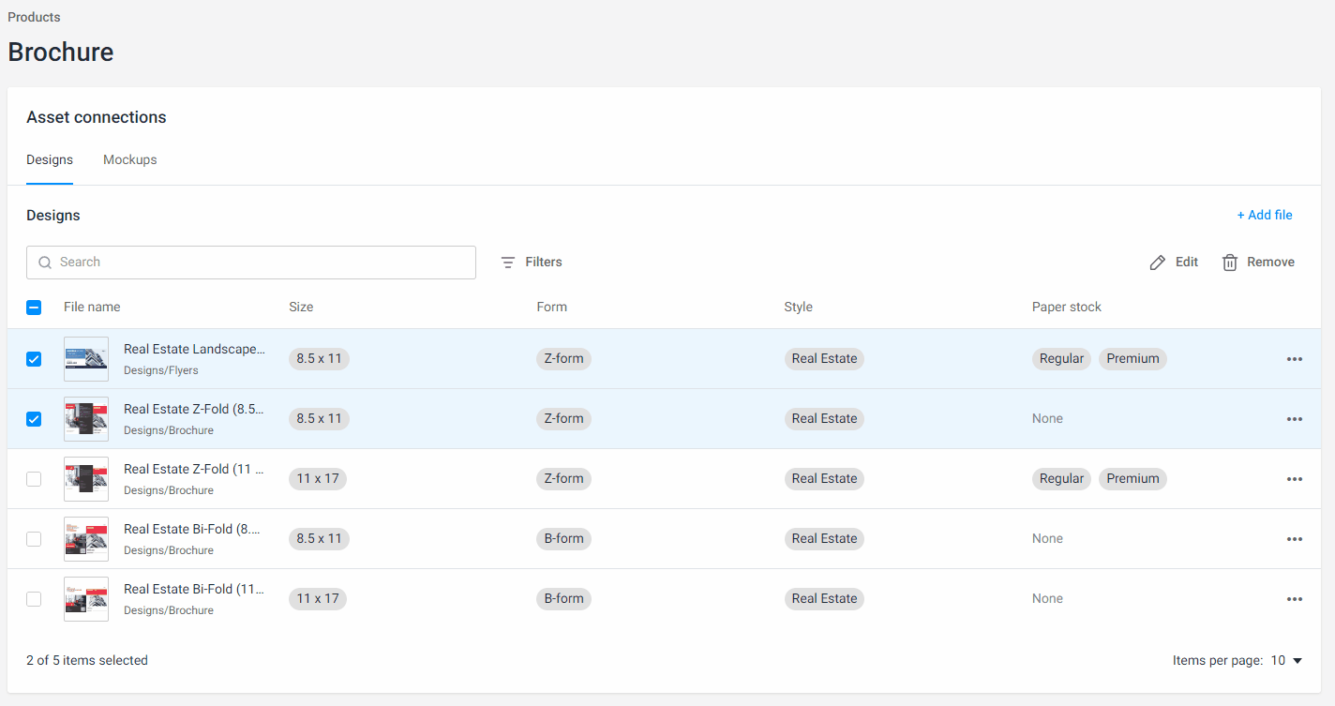Click into the Search designs field
The height and width of the screenshot is (706, 1335).
[262, 263]
